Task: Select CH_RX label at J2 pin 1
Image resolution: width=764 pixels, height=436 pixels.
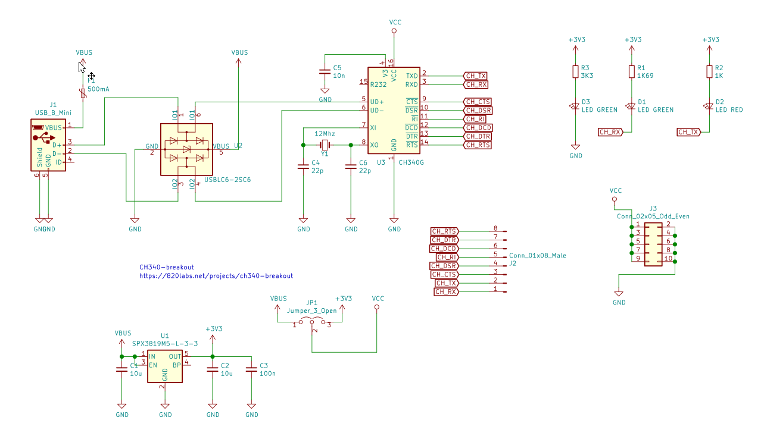Action: tap(447, 291)
